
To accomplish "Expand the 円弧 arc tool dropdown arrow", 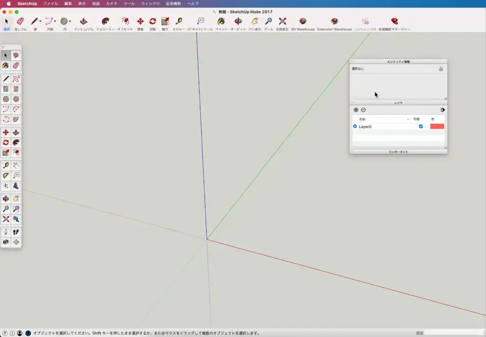I will click(x=55, y=21).
